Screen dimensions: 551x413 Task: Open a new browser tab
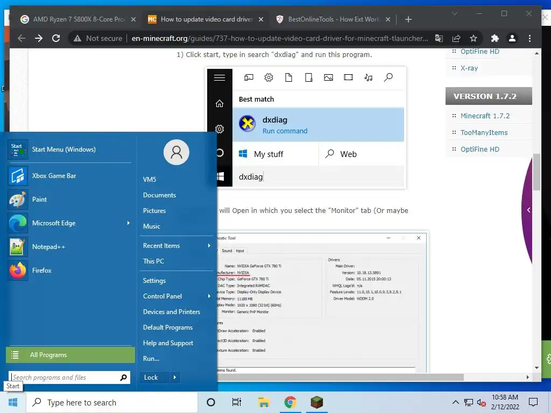point(408,19)
